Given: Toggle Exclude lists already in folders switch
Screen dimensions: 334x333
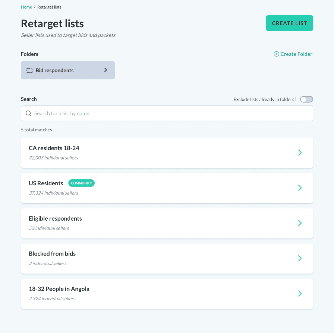Looking at the screenshot, I should [x=306, y=99].
